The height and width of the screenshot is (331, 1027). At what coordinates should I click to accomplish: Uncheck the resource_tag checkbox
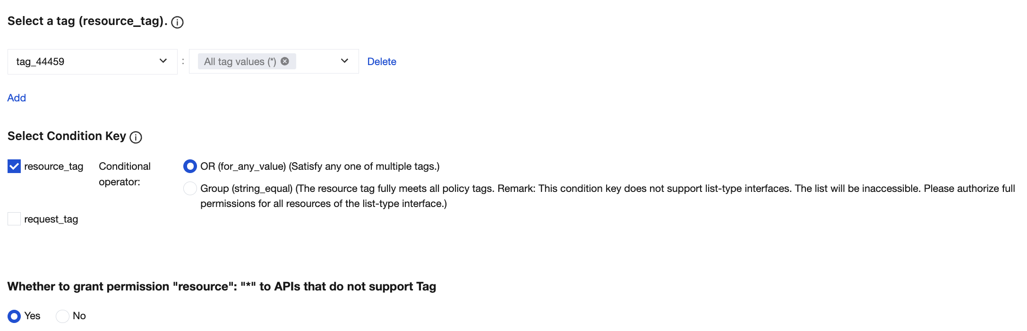pos(14,166)
